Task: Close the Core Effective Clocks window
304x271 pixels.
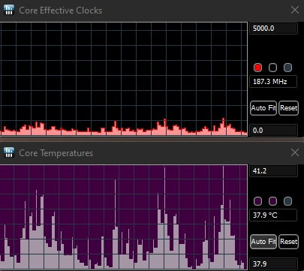Action: click(x=295, y=10)
